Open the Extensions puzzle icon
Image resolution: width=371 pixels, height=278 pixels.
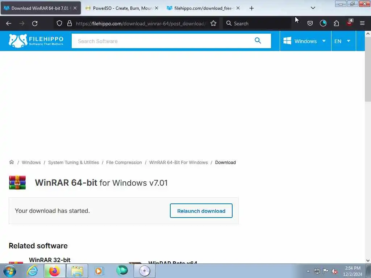coord(336,24)
